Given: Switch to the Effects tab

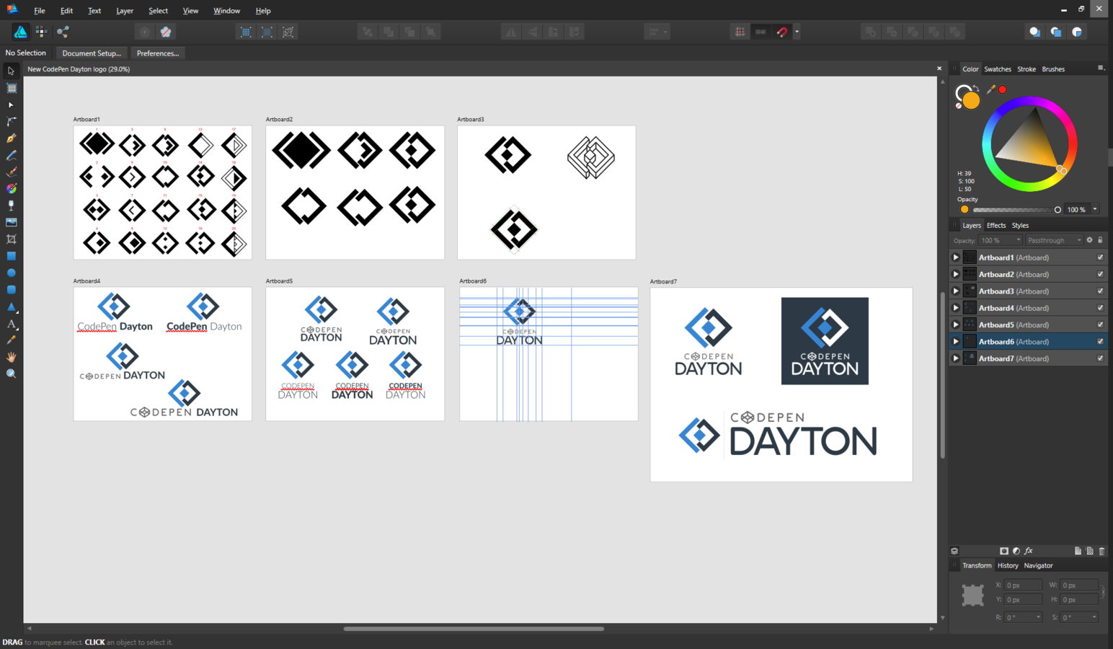Looking at the screenshot, I should [x=996, y=226].
